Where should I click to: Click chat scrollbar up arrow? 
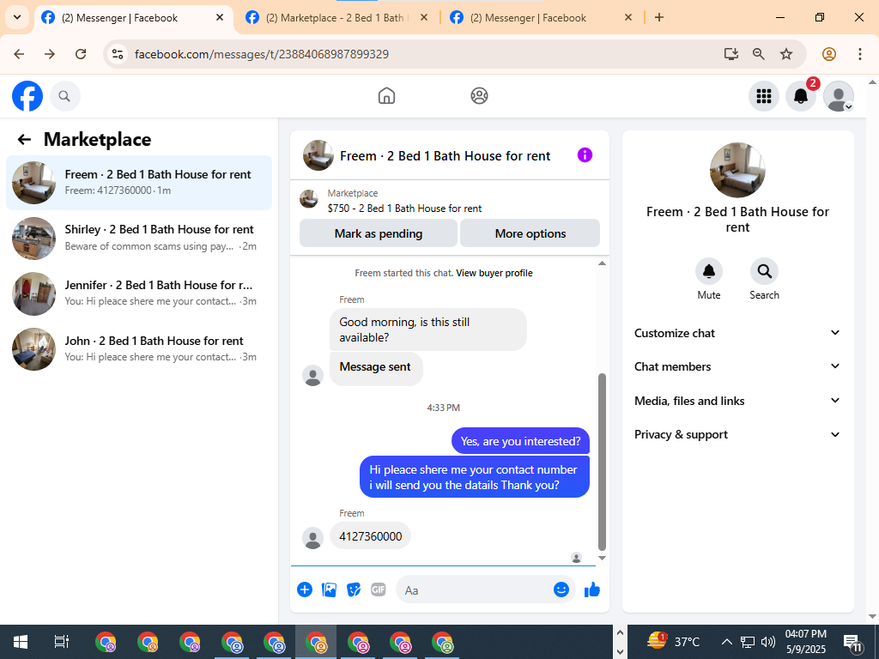(x=602, y=263)
